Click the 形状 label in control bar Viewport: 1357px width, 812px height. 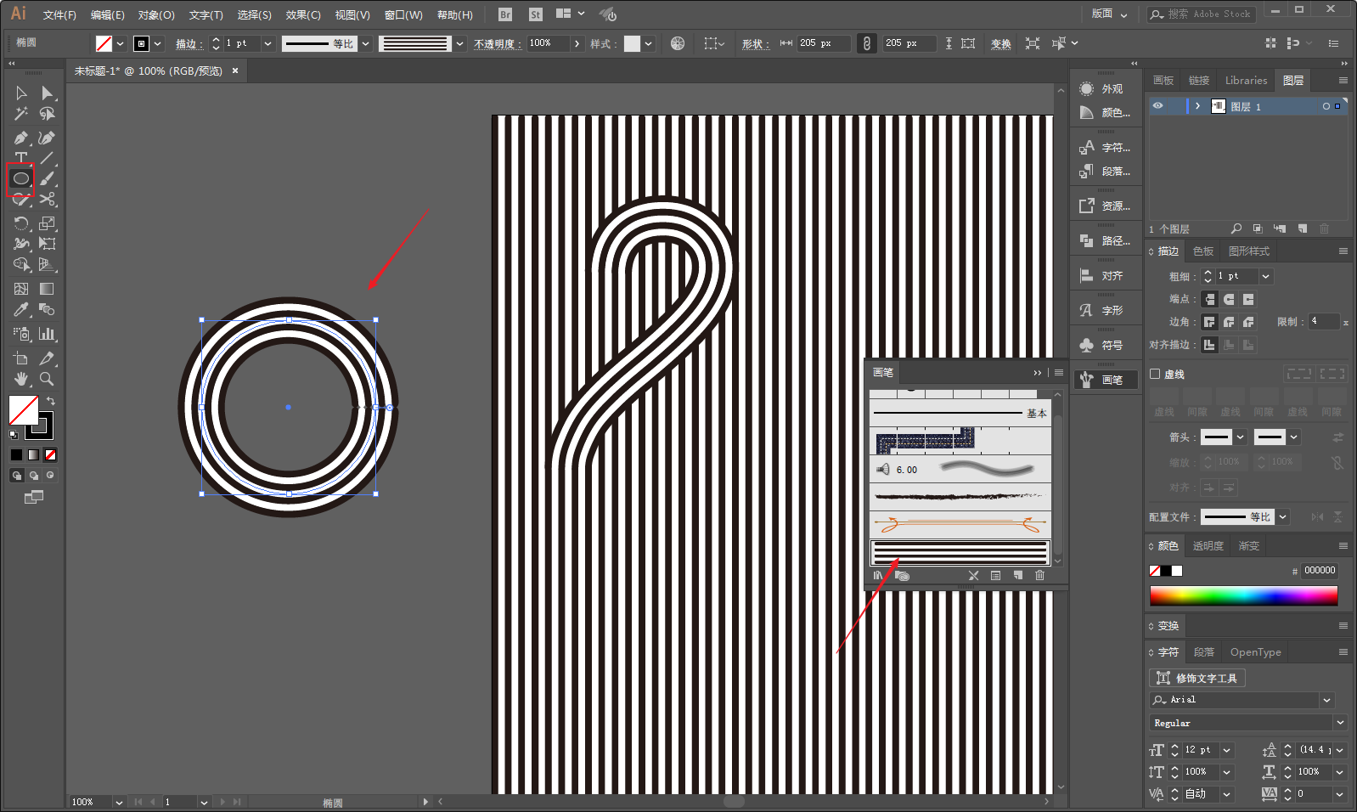755,43
